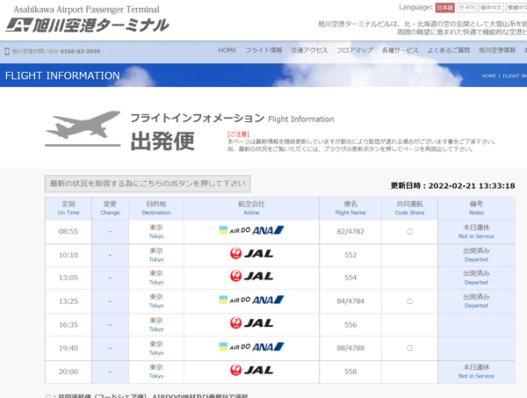
Task: Select 日本語 language option
Action: 445,8
